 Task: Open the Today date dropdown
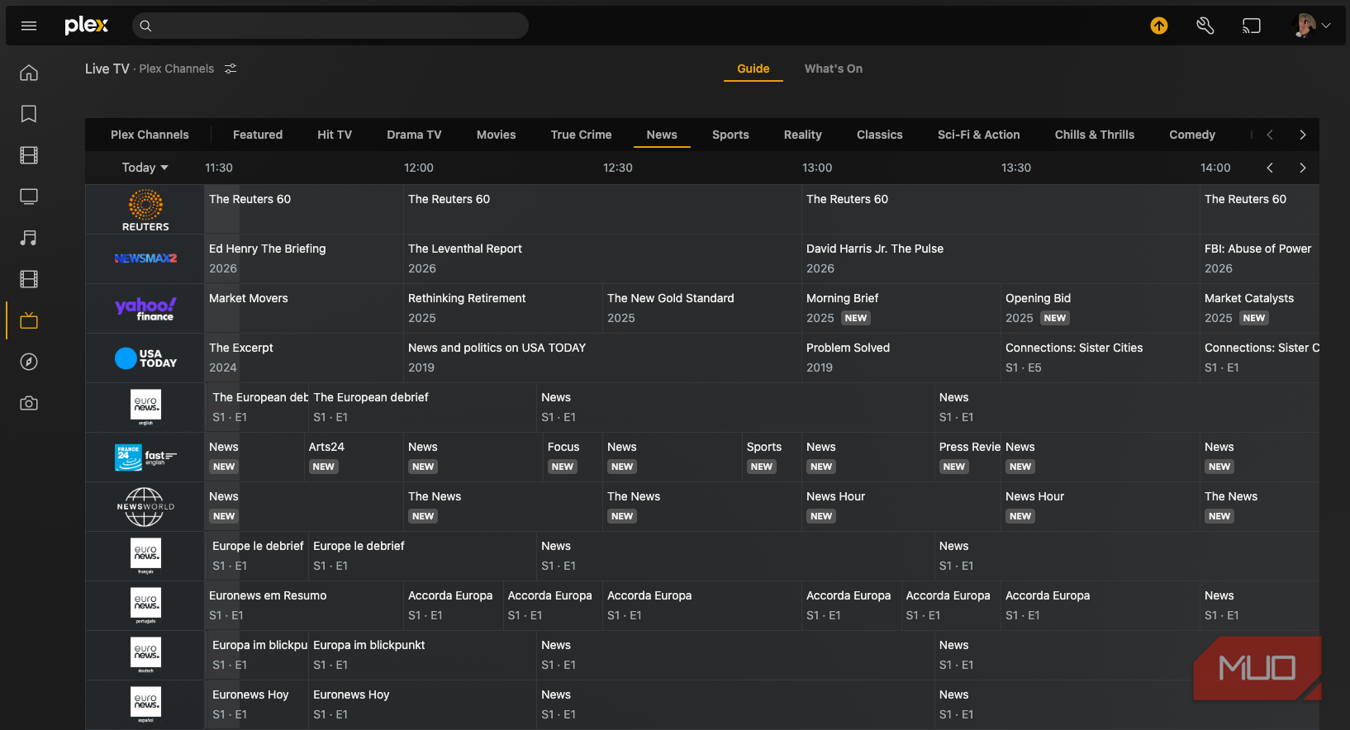click(145, 168)
